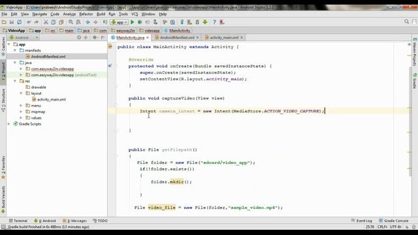Open the Navigate menu
Image resolution: width=418 pixels, height=235 pixels.
point(39,14)
